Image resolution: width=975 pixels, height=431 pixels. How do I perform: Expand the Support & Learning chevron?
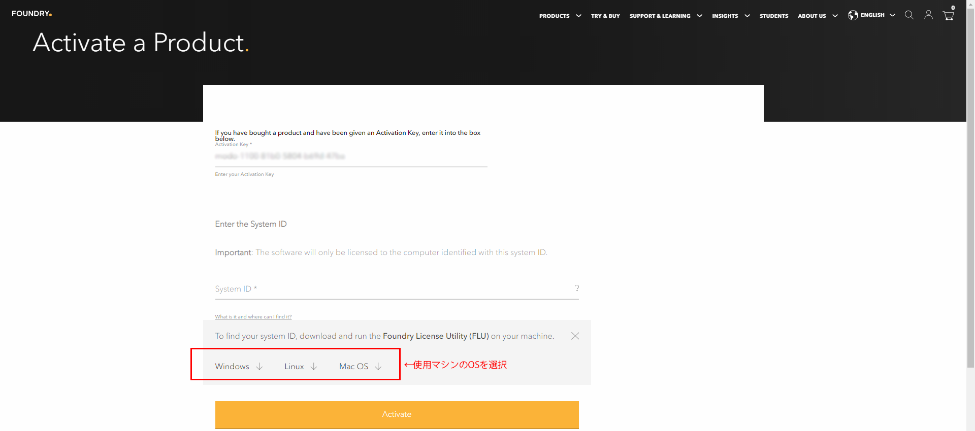click(699, 16)
